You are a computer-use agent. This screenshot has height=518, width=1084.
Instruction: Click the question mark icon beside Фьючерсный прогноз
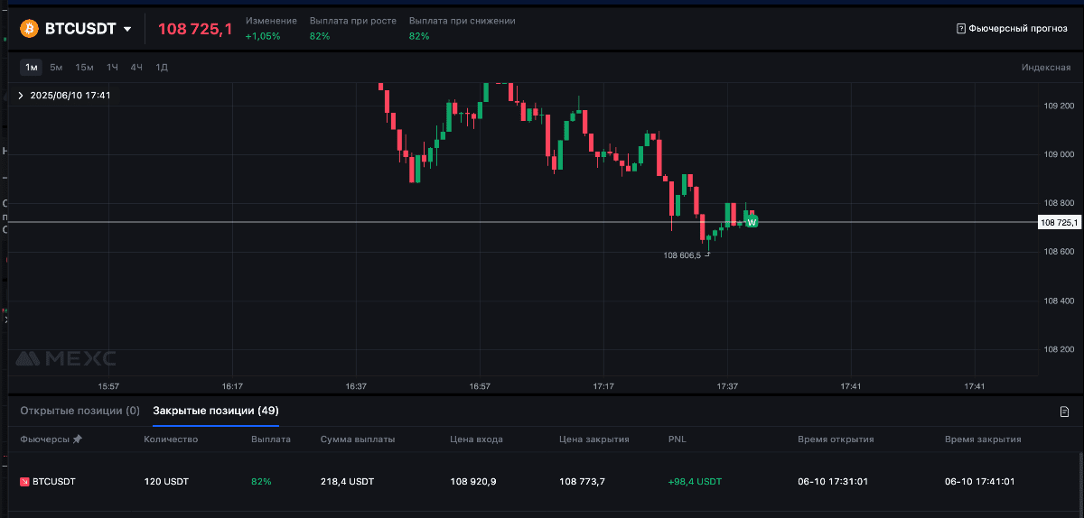tap(960, 28)
